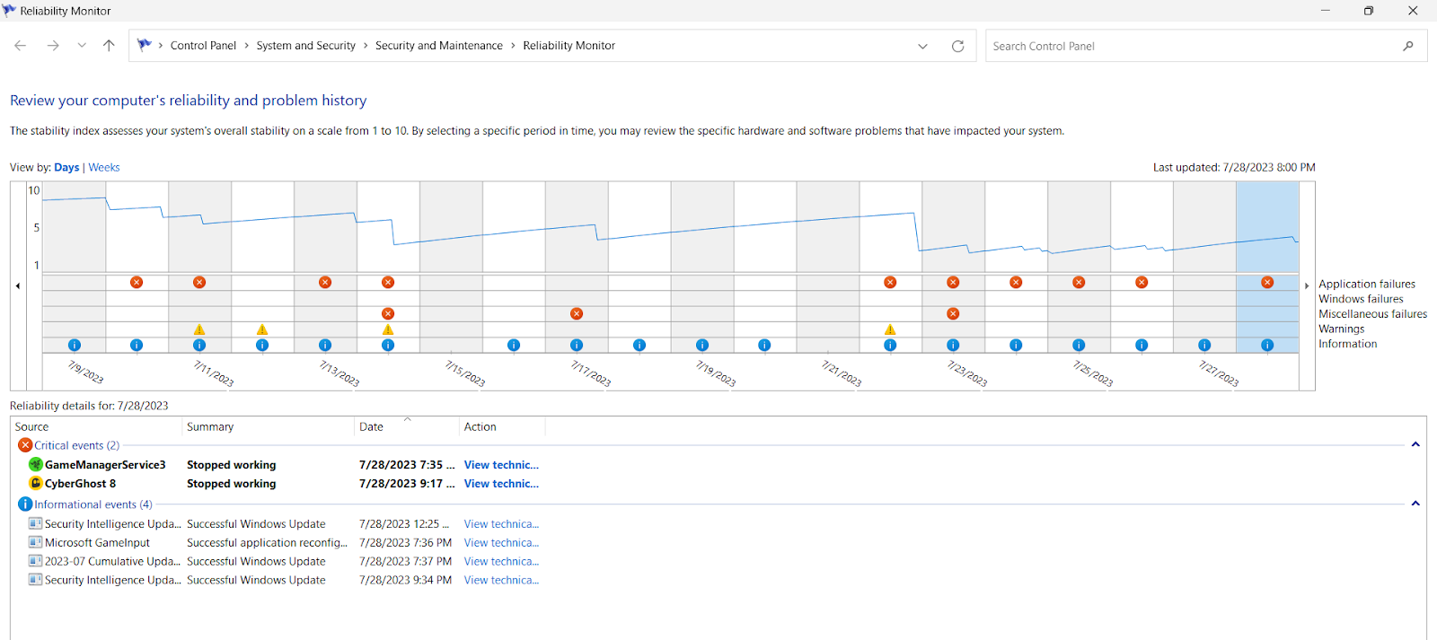Click the Refresh icon beside address bar
The image size is (1437, 640).
[957, 47]
